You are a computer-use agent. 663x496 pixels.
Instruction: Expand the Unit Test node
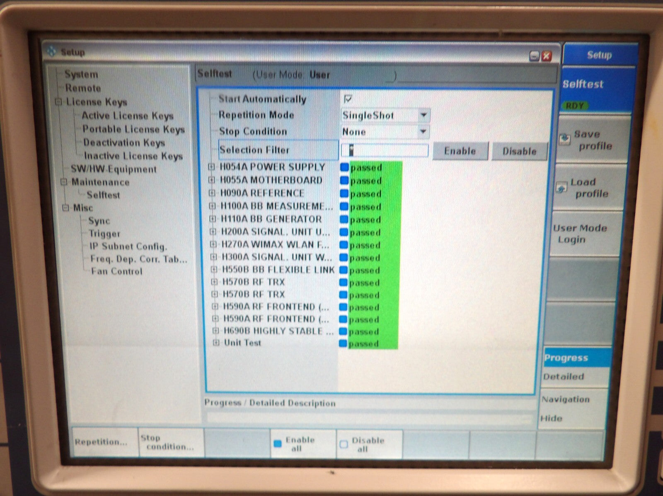[216, 343]
